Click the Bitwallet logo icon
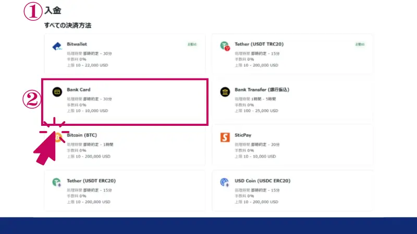417x234 pixels. pos(57,46)
